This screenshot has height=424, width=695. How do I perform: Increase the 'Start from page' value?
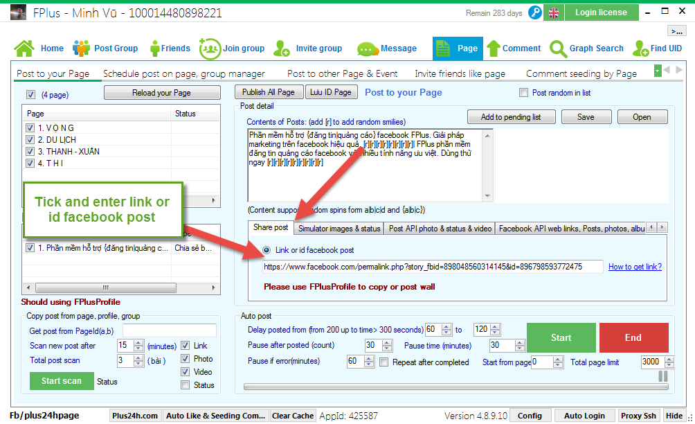(559, 360)
